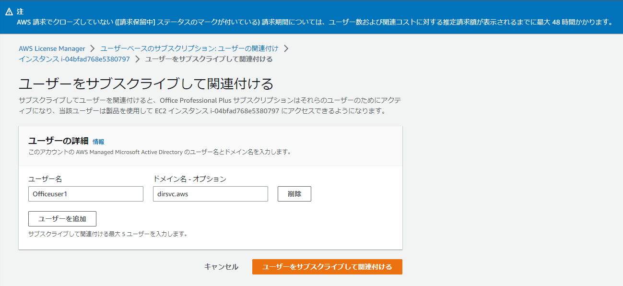Image resolution: width=623 pixels, height=286 pixels.
Task: Click the warning triangle icon in the blue banner
Action: (9, 12)
